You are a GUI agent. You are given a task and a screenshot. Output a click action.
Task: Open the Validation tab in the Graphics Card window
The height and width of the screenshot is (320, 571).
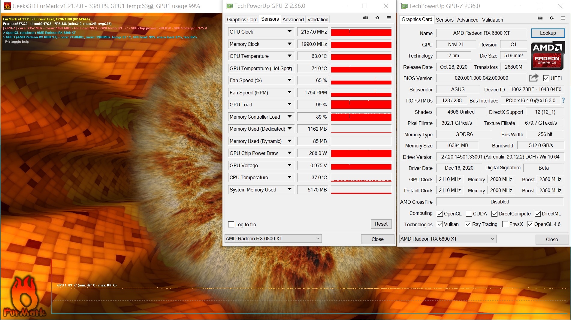click(x=492, y=20)
